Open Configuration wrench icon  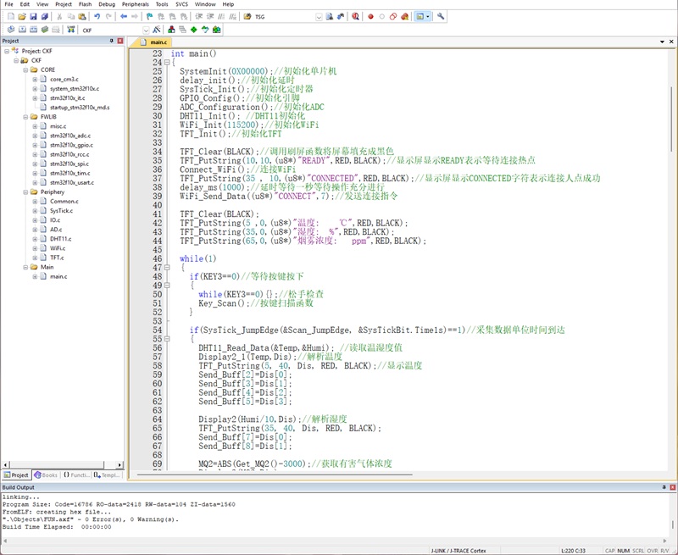[x=441, y=16]
